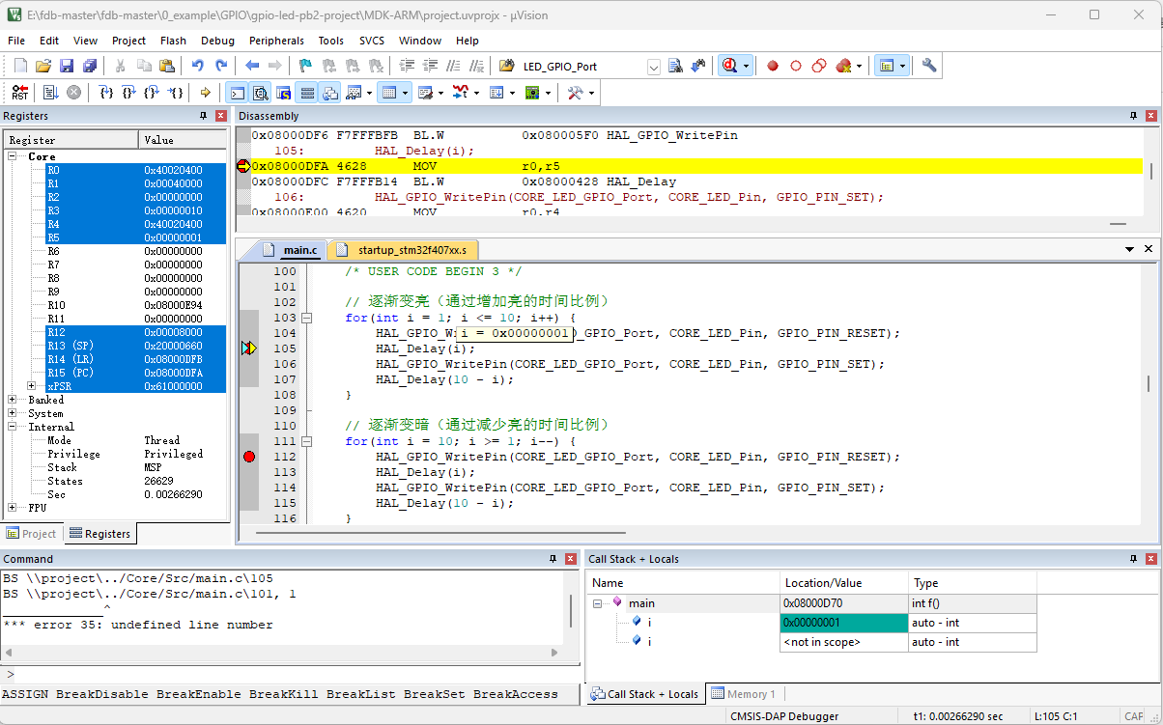Toggle the breakpoint on line 112

point(249,457)
